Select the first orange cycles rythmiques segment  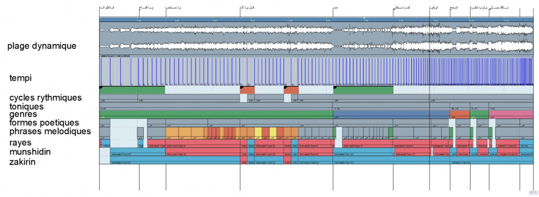point(247,90)
